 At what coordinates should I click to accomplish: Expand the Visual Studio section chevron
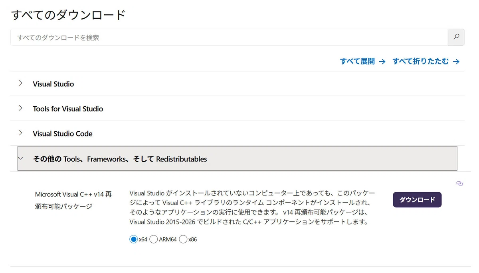pyautogui.click(x=20, y=84)
